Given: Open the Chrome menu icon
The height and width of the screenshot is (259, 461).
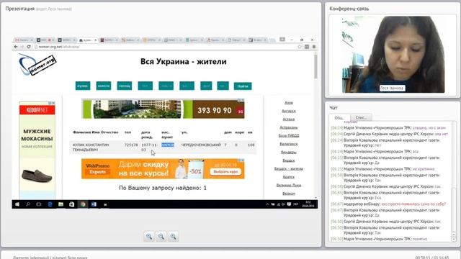Looking at the screenshot, I should 314,47.
